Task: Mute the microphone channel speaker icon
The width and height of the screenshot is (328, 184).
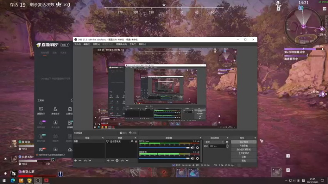Action: click(192, 148)
